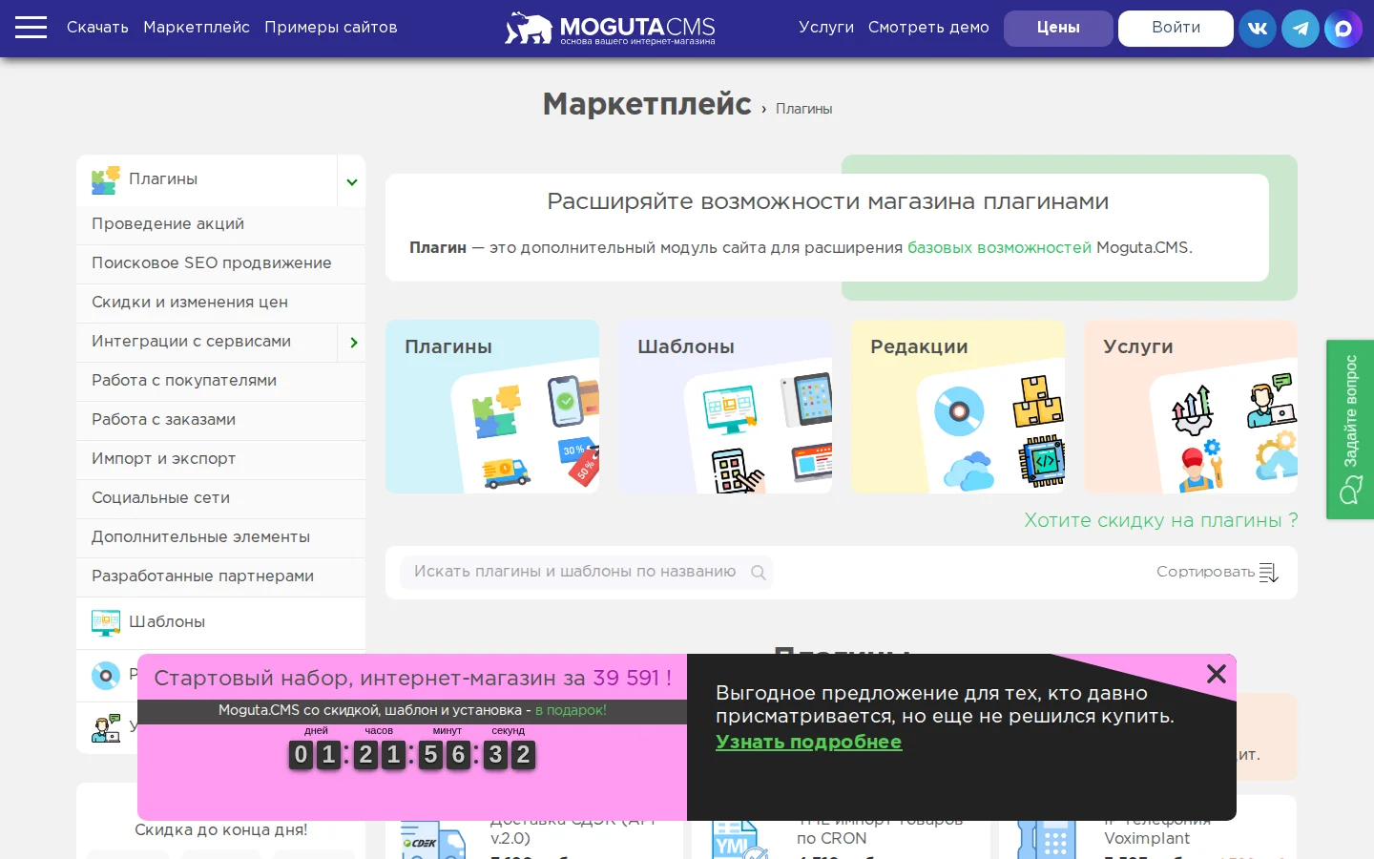Click the boxes icon in Редакции card
The height and width of the screenshot is (859, 1374).
1038,402
